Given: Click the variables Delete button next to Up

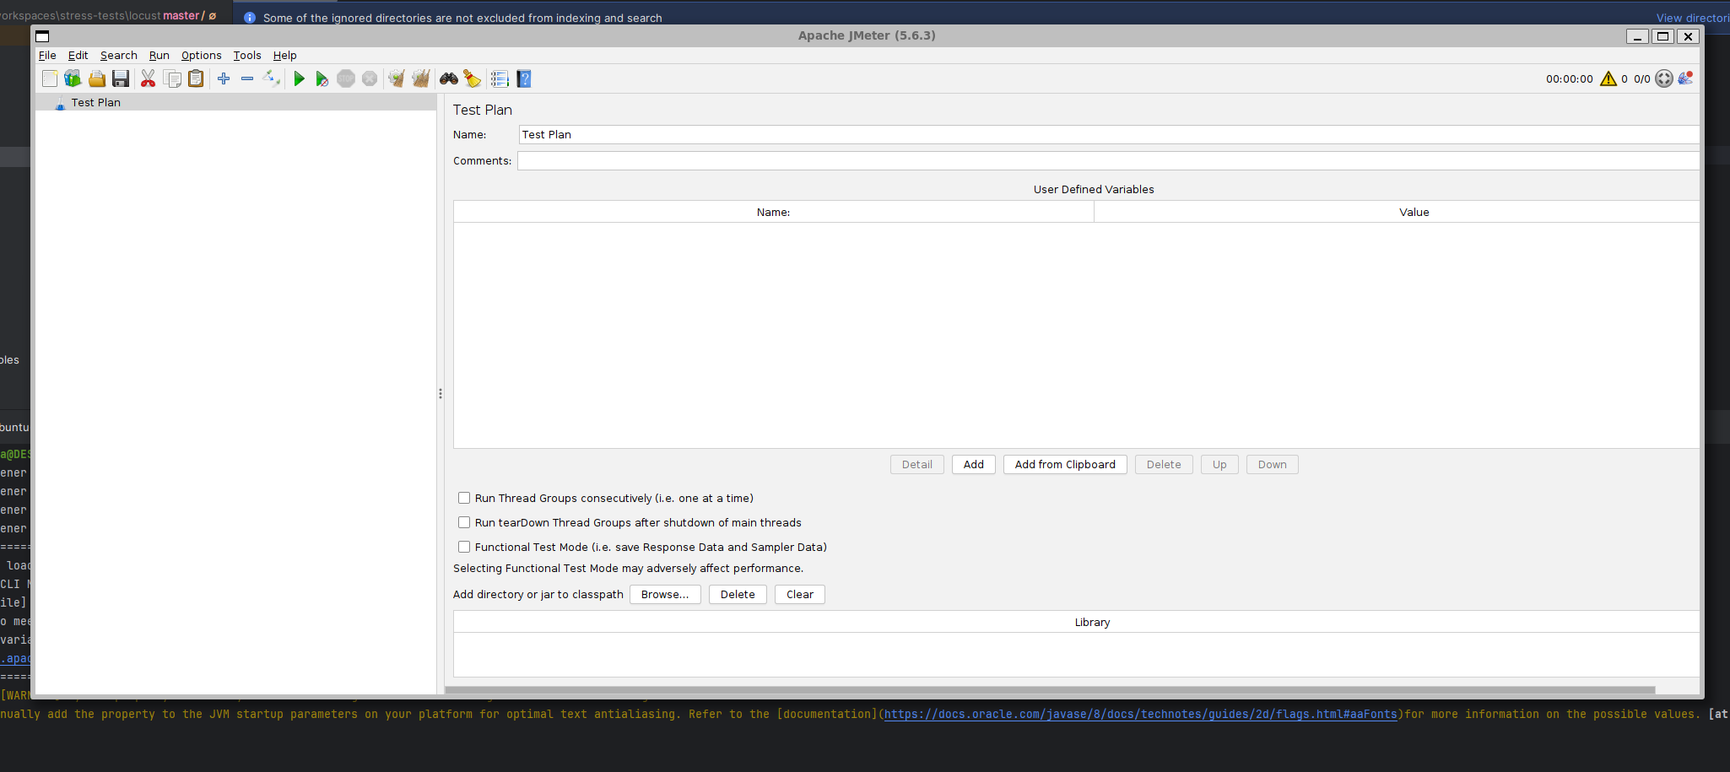Looking at the screenshot, I should (x=1164, y=464).
